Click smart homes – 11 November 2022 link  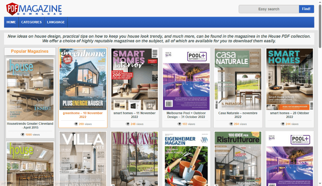[134, 115]
